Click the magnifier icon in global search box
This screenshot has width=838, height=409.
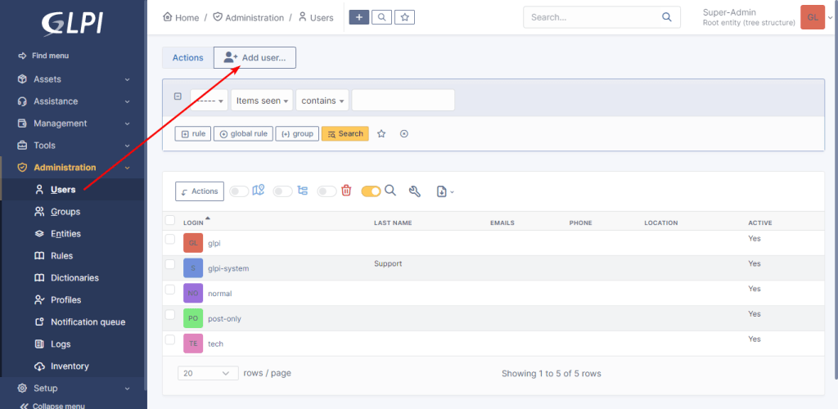(666, 17)
